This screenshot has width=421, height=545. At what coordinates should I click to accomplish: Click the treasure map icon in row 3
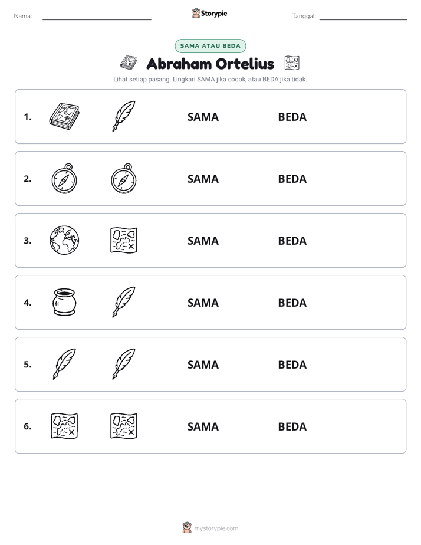pos(124,240)
